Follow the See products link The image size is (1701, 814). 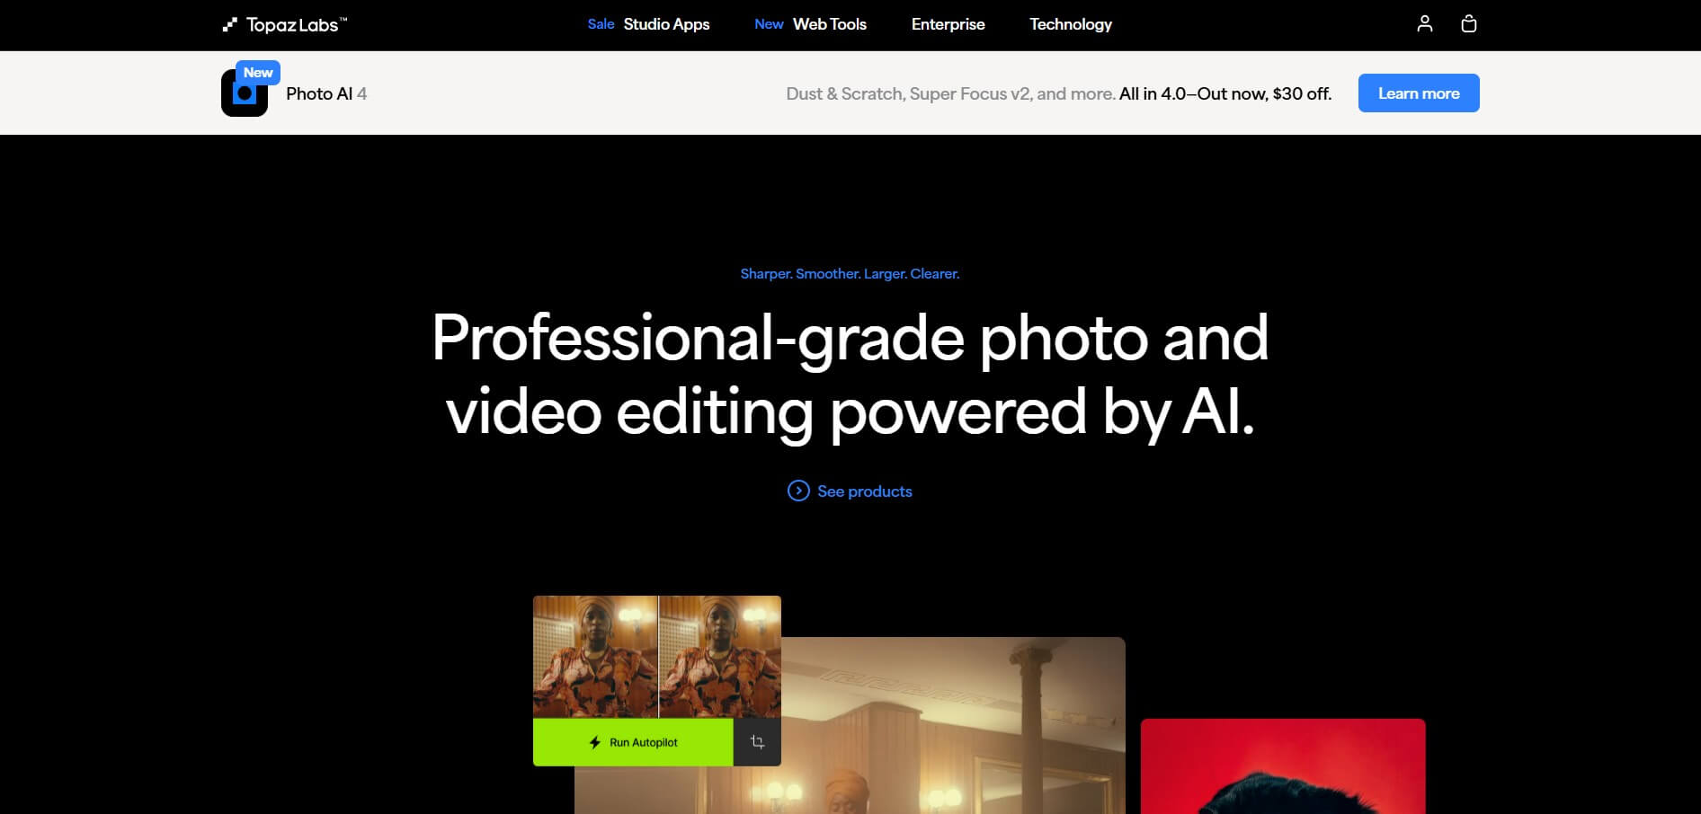click(865, 491)
